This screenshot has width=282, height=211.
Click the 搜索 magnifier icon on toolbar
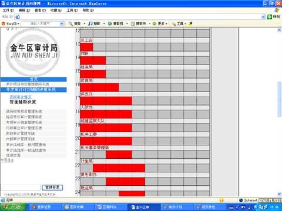[70, 23]
